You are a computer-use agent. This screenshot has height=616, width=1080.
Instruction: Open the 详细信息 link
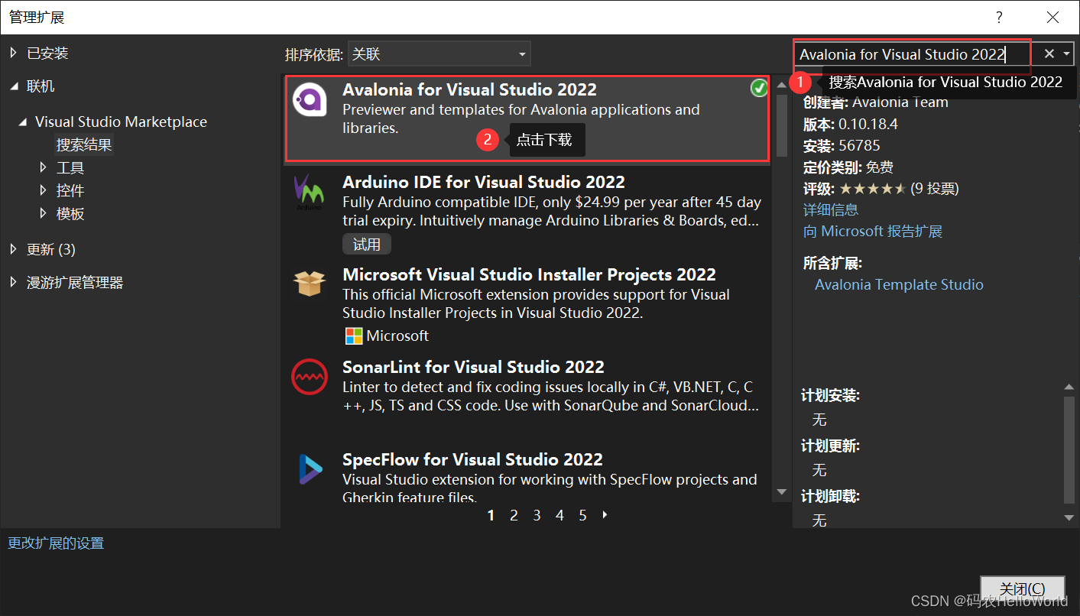tap(830, 209)
